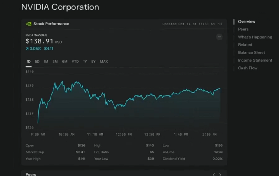This screenshot has width=279, height=176.
Task: Jump to the Peers section
Action: (243, 29)
